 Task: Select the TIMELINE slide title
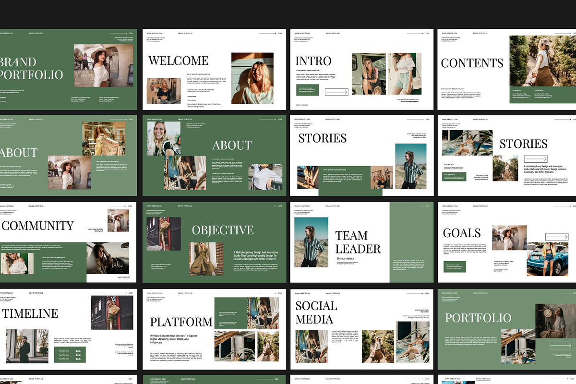30,314
